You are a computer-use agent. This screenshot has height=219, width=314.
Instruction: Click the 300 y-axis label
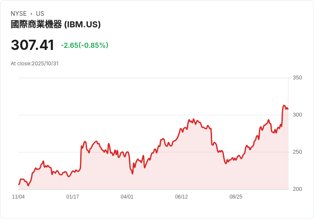pyautogui.click(x=297, y=115)
